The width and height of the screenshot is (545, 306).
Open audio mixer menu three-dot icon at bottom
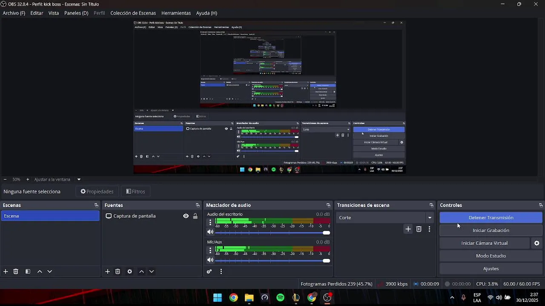pyautogui.click(x=221, y=272)
